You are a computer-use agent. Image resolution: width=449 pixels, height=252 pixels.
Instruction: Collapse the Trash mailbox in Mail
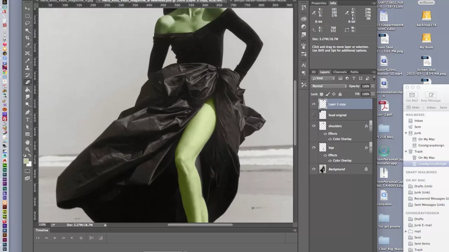406,152
